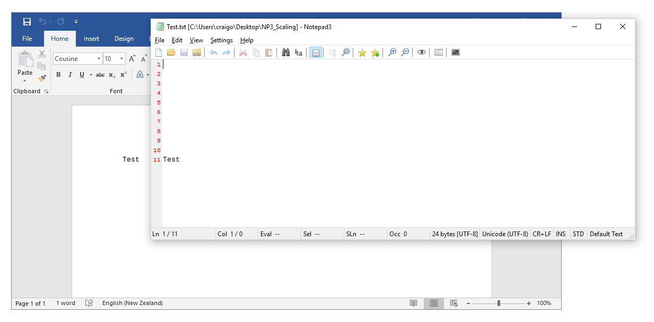The width and height of the screenshot is (654, 322).
Task: Click the Copy icon in Notepad3 toolbar
Action: (256, 52)
